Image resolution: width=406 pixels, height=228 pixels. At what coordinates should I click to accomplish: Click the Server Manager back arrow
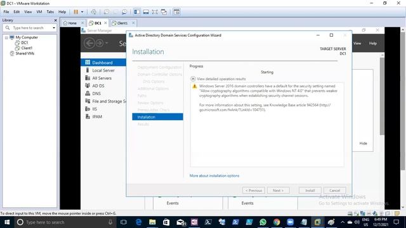[x=89, y=43]
